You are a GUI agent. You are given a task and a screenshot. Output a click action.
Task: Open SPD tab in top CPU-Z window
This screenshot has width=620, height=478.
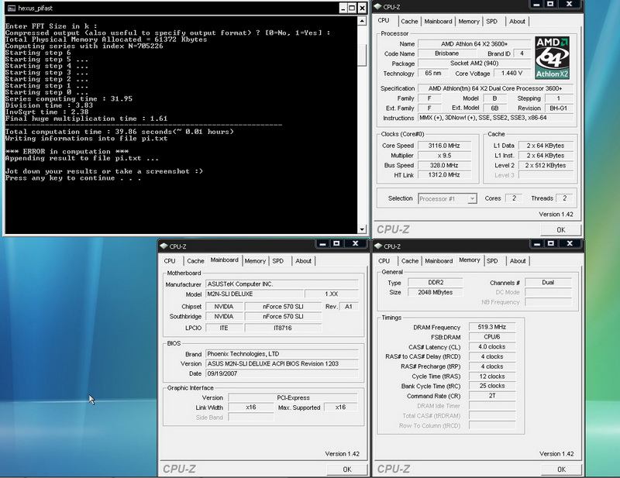coord(492,22)
